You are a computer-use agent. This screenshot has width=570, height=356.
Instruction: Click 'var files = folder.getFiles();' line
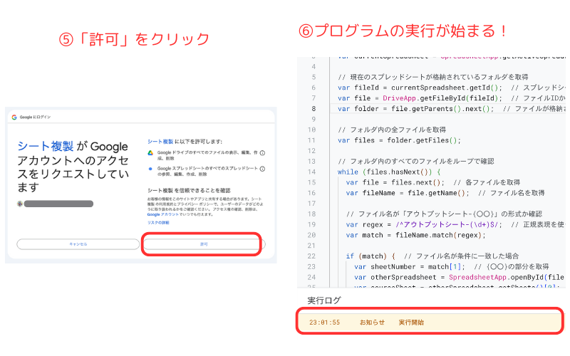pos(399,140)
